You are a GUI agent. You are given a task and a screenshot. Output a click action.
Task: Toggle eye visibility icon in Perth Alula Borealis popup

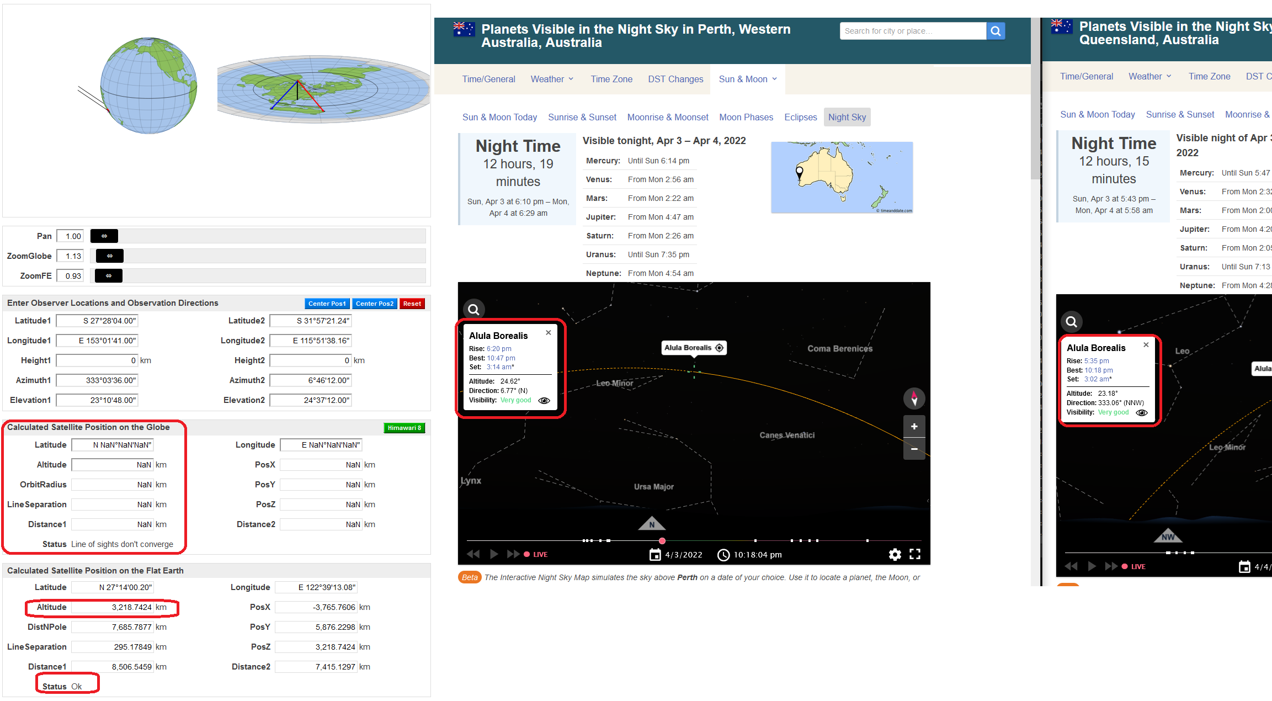(x=544, y=401)
